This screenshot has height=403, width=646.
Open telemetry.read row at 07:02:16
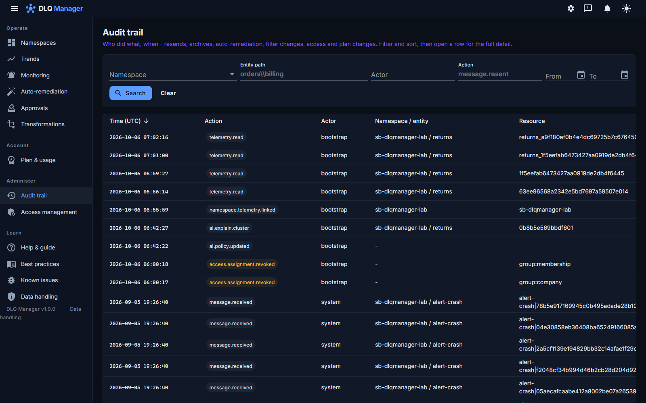pyautogui.click(x=369, y=137)
